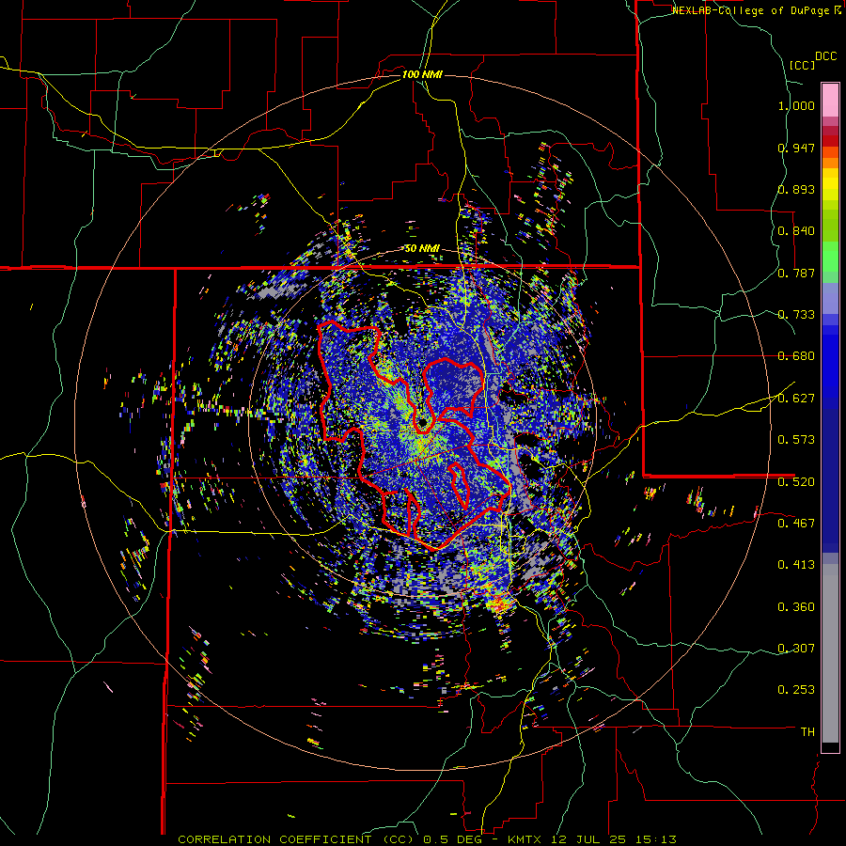Click the 0.627 color scale value
Image resolution: width=846 pixels, height=846 pixels.
(796, 399)
